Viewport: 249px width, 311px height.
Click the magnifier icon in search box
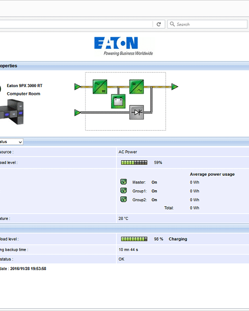pyautogui.click(x=172, y=24)
